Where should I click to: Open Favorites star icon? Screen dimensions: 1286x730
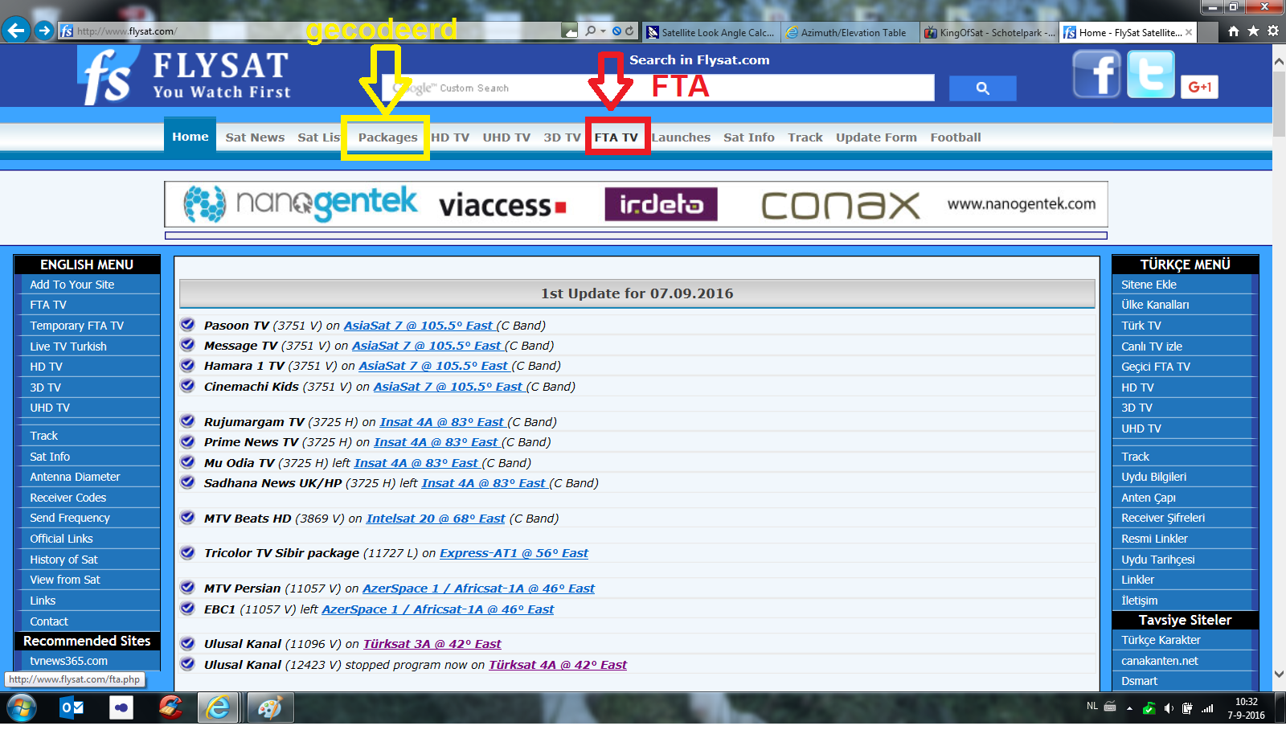tap(1253, 31)
